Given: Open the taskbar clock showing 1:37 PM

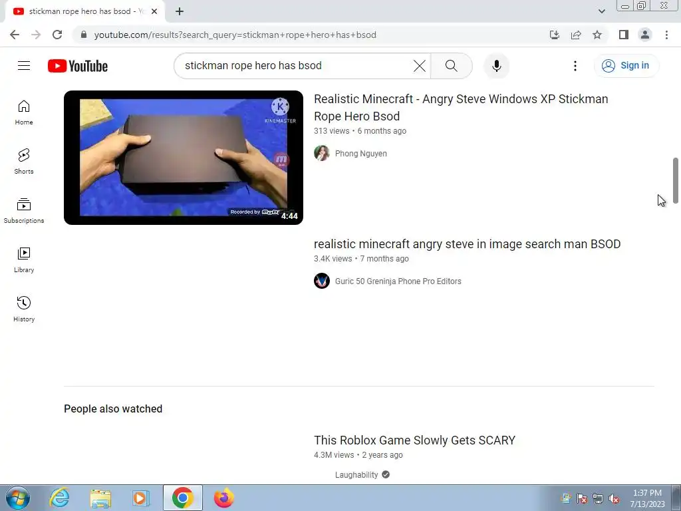Looking at the screenshot, I should point(647,498).
